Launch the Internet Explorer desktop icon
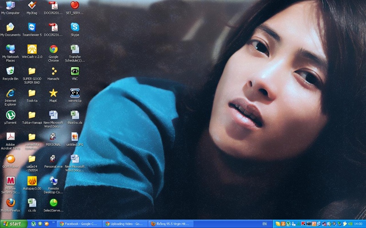 [x=11, y=97]
